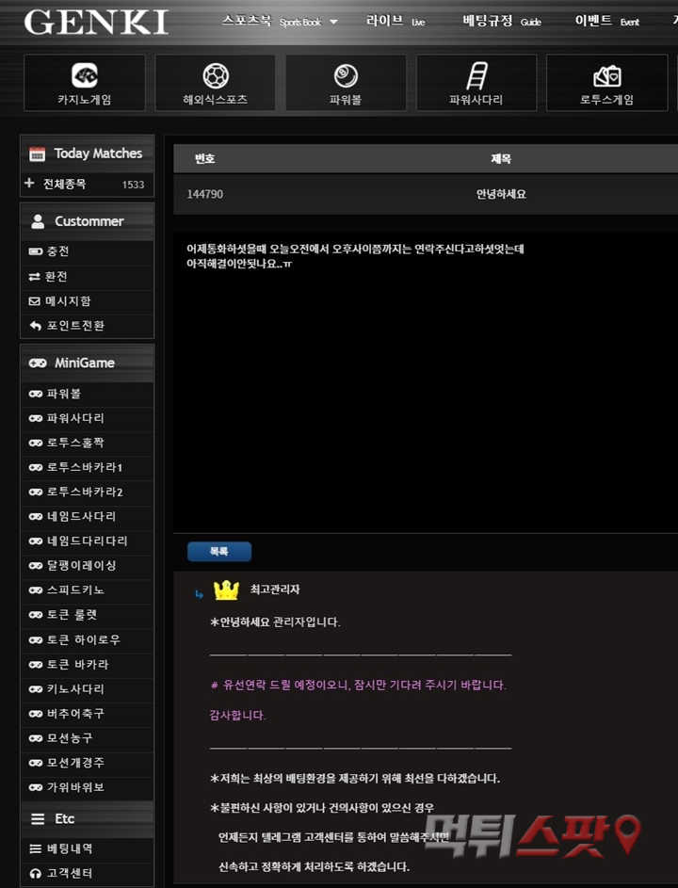This screenshot has width=678, height=888.
Task: Click the 베팅내역 list icon
Action: click(x=35, y=848)
